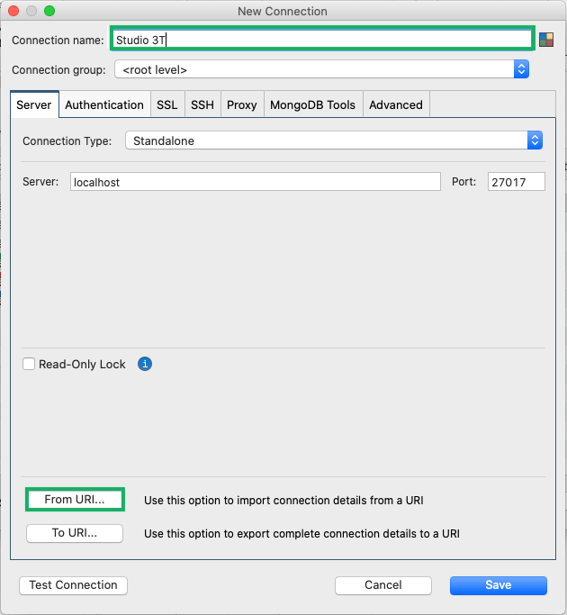
Task: Open the Advanced tab
Action: point(396,104)
